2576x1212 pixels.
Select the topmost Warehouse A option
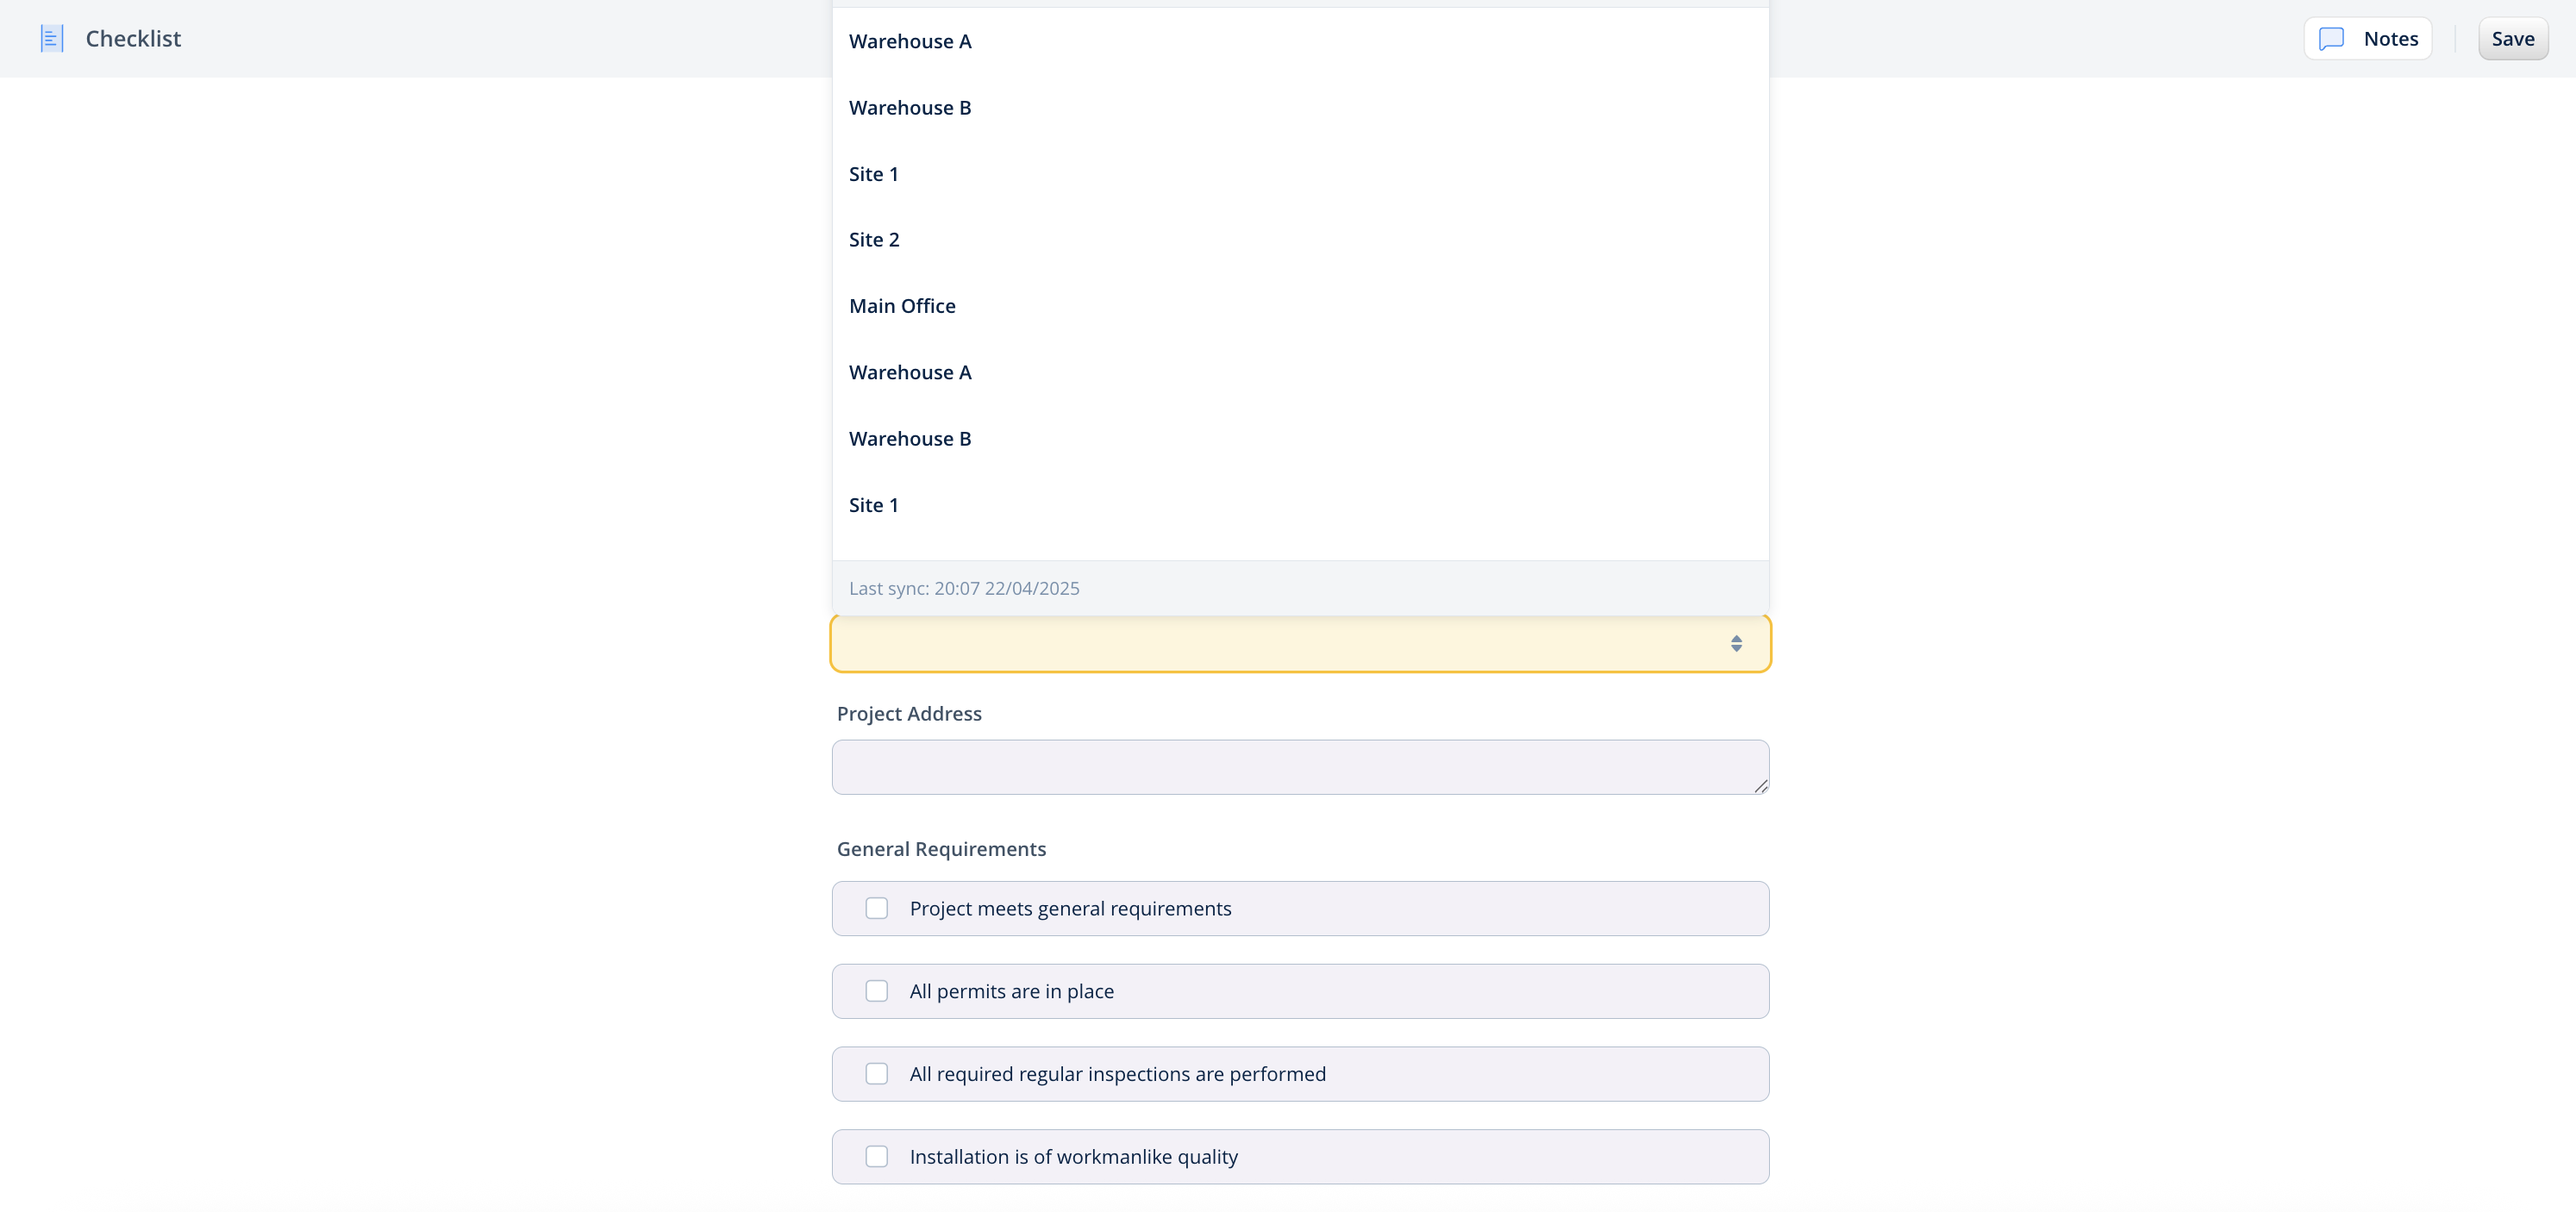[910, 41]
